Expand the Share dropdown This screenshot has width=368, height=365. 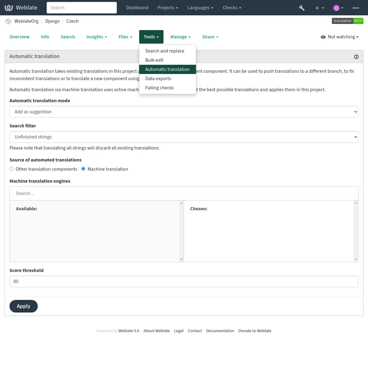tap(210, 37)
